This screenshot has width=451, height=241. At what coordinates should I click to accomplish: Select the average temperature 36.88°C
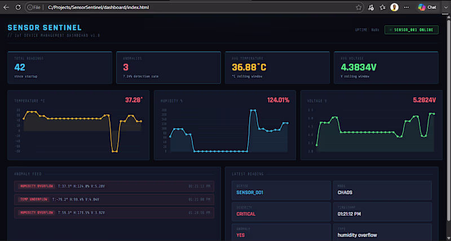tap(249, 67)
